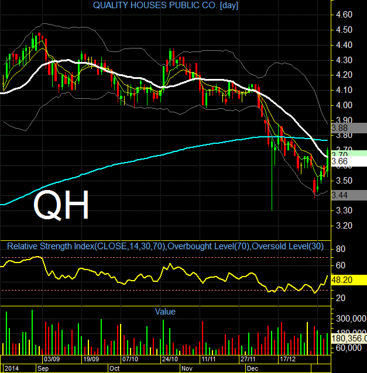Click the 3.20 price axis label
This screenshot has width=367, height=373.
(x=344, y=226)
